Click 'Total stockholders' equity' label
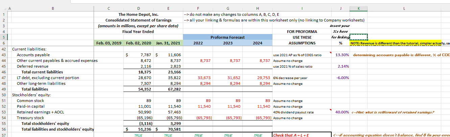 coord(45,123)
